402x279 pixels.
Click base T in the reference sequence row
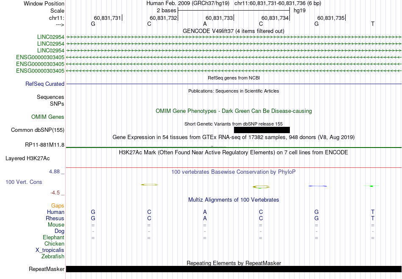372,24
